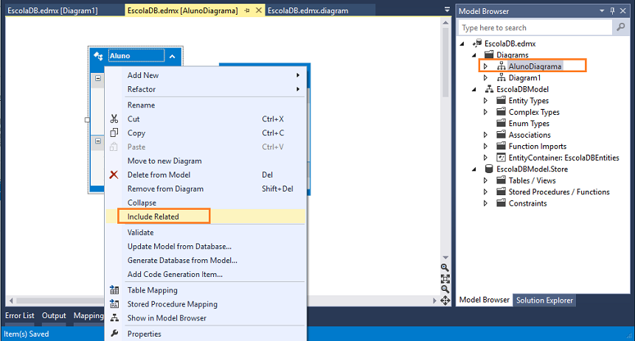Choose Collapse from context menu
Screen dimensions: 635x341
(205, 203)
